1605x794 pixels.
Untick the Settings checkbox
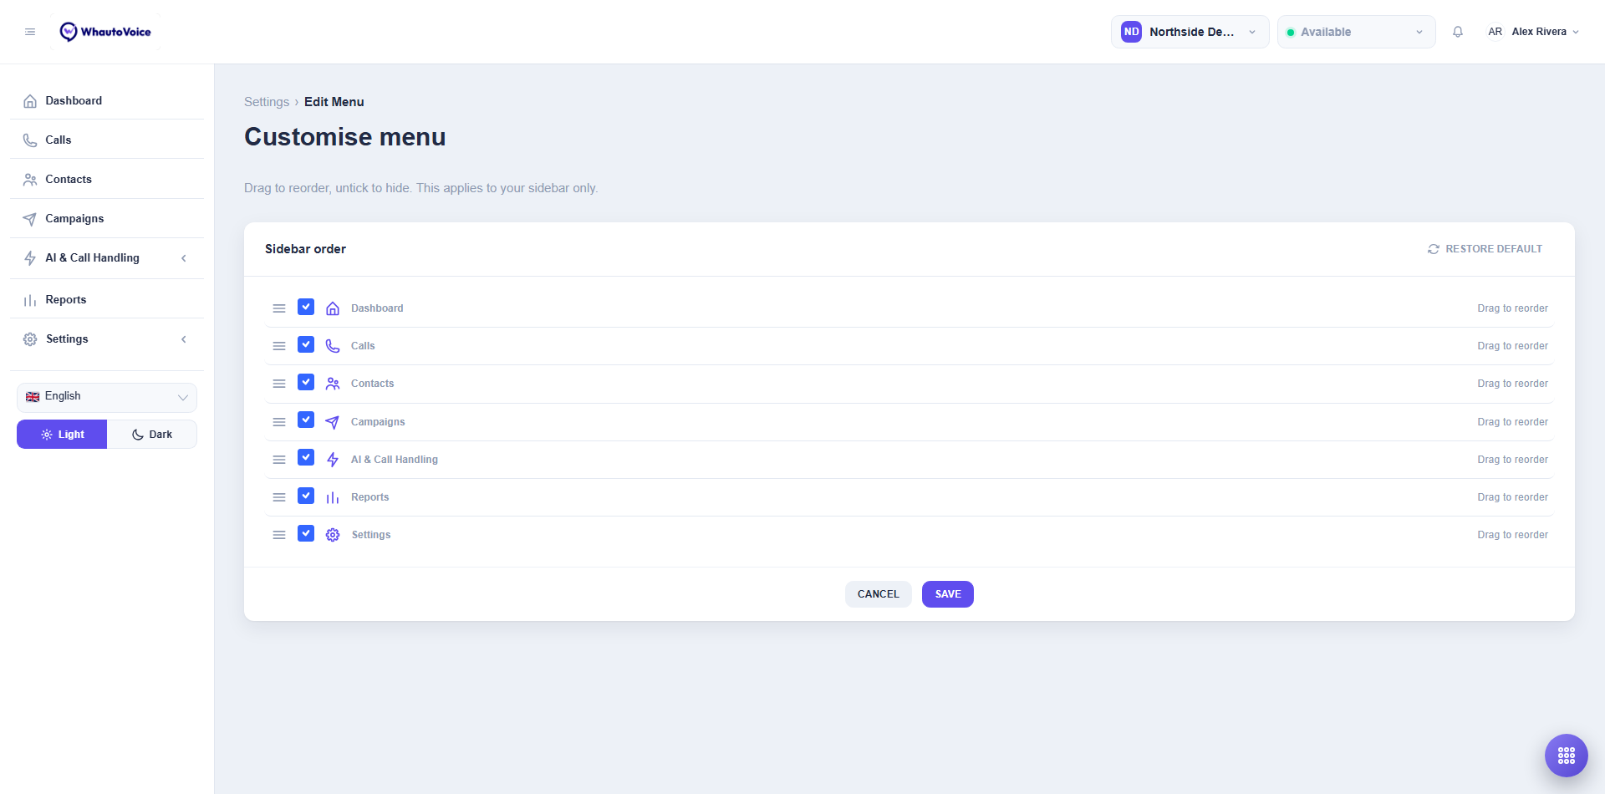(306, 533)
